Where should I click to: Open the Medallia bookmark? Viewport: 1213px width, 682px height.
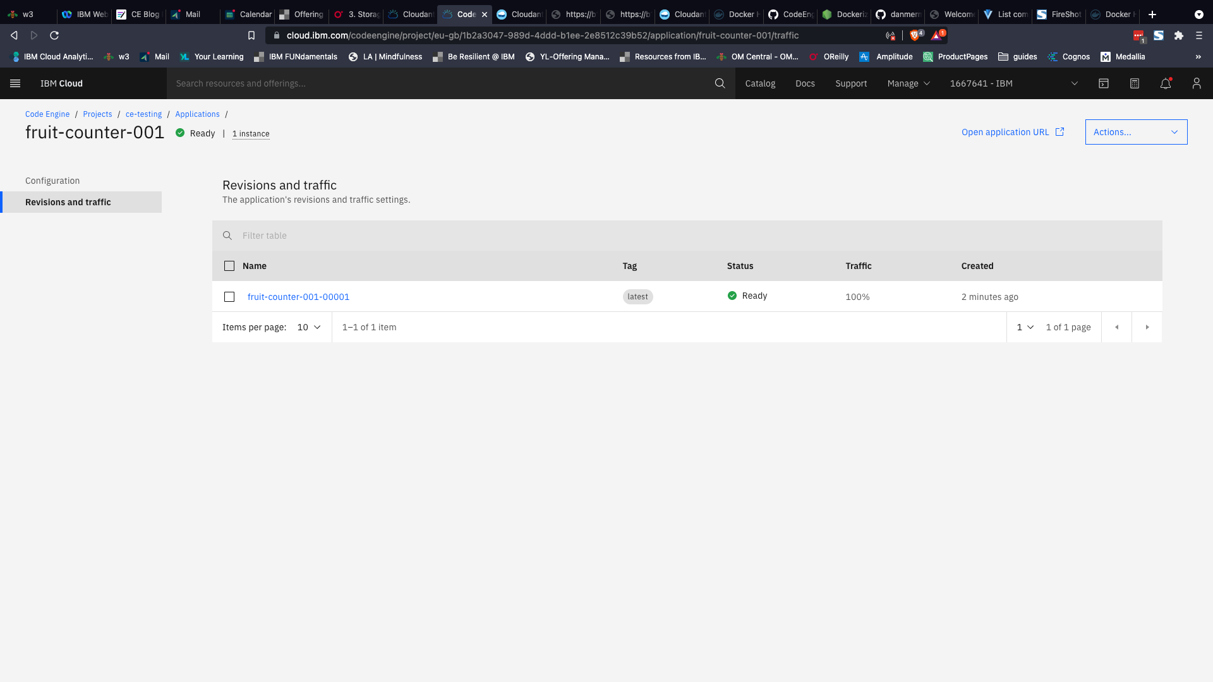[1123, 57]
